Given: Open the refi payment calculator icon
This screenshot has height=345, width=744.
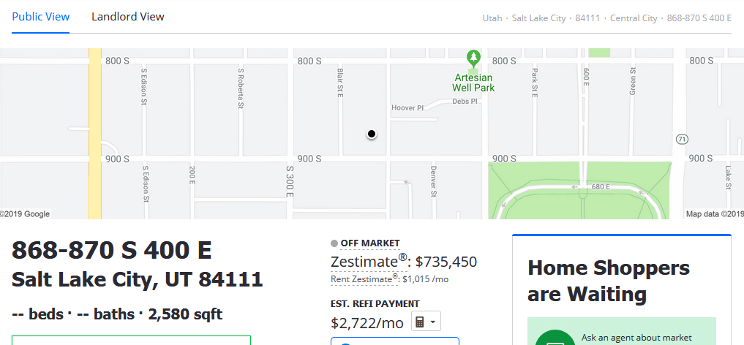Looking at the screenshot, I should pyautogui.click(x=419, y=322).
